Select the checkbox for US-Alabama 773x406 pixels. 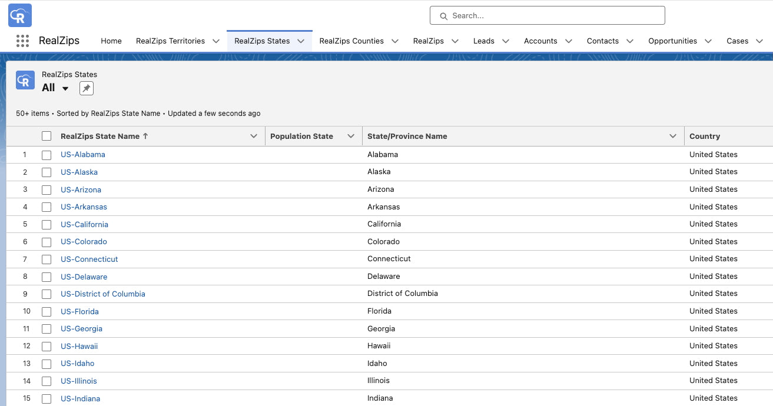tap(47, 155)
